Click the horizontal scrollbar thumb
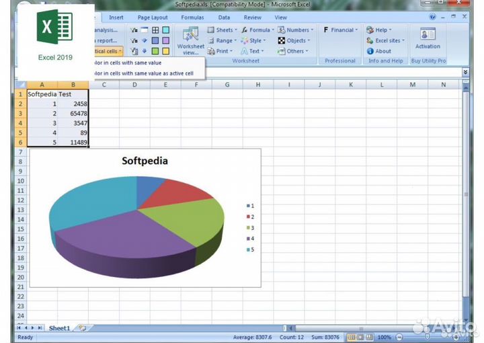The height and width of the screenshot is (343, 484). tap(360, 328)
